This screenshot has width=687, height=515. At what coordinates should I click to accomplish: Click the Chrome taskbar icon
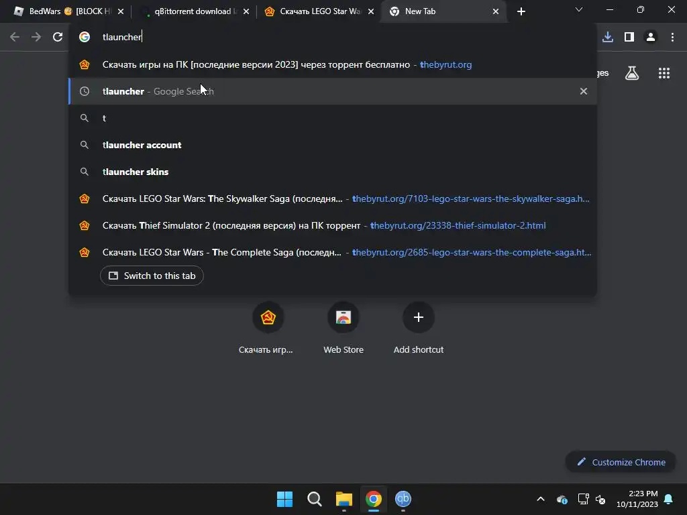[x=373, y=499]
